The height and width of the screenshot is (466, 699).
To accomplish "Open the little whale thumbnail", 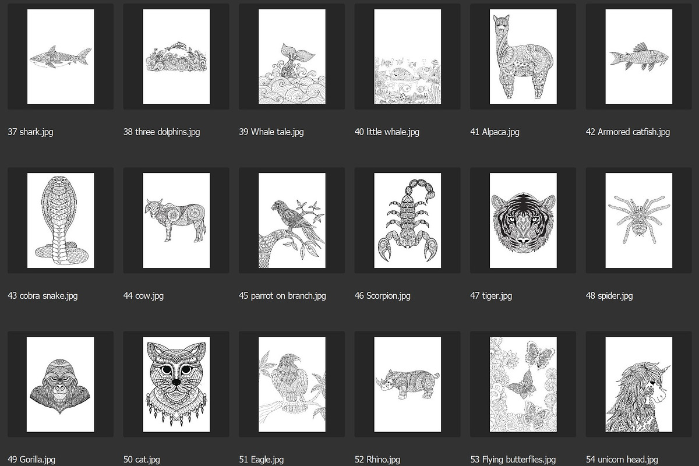I will coord(408,57).
